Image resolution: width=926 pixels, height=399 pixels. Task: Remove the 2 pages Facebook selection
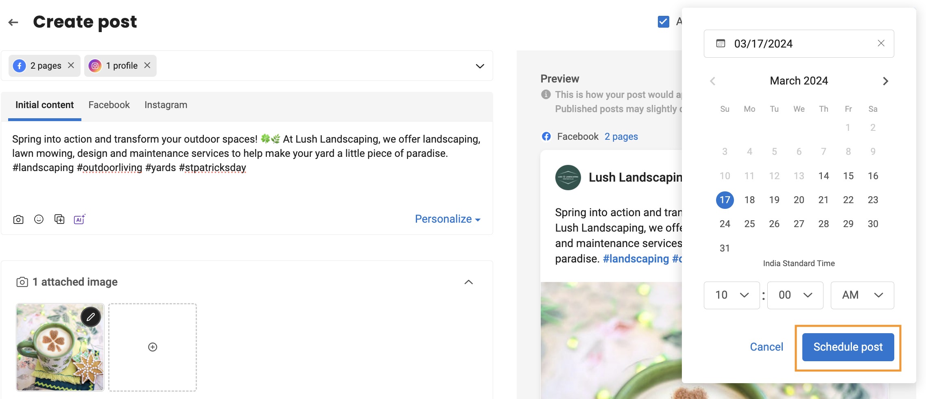click(71, 65)
